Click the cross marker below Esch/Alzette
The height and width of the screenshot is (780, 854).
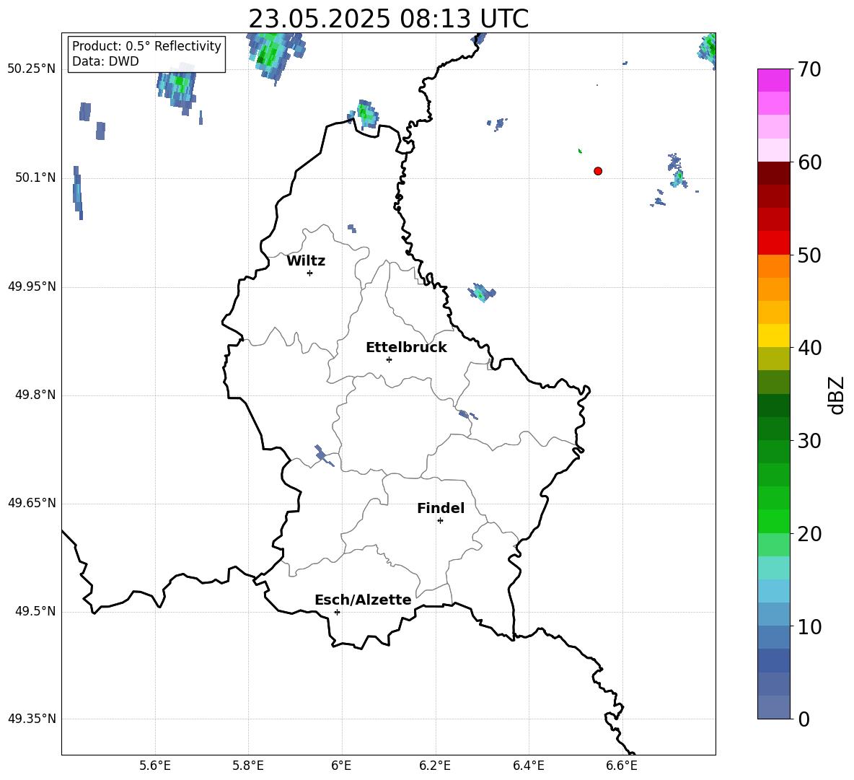pyautogui.click(x=337, y=612)
